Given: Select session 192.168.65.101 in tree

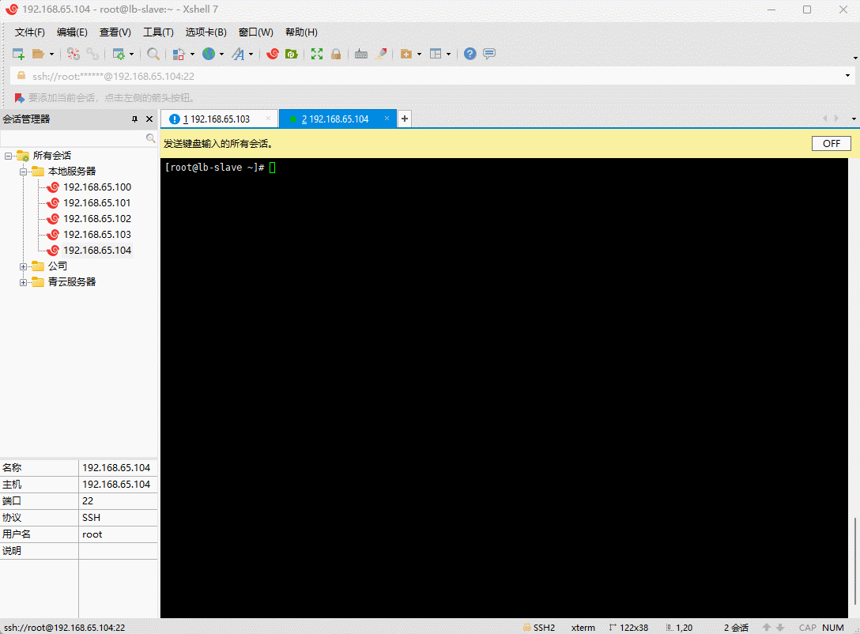Looking at the screenshot, I should click(x=96, y=203).
